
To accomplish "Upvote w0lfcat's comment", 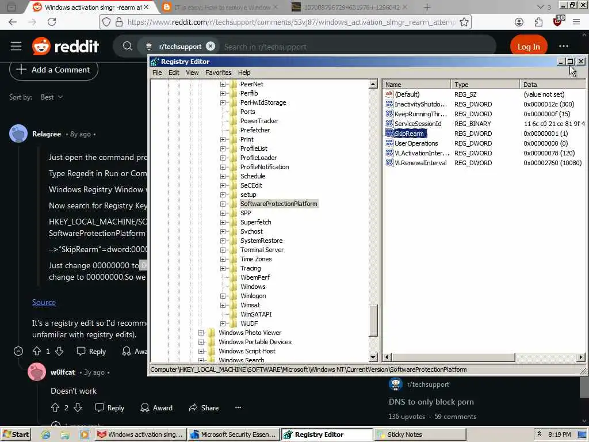I will (x=55, y=407).
